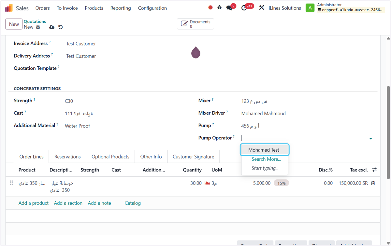Open the messages chat icon

click(x=229, y=8)
